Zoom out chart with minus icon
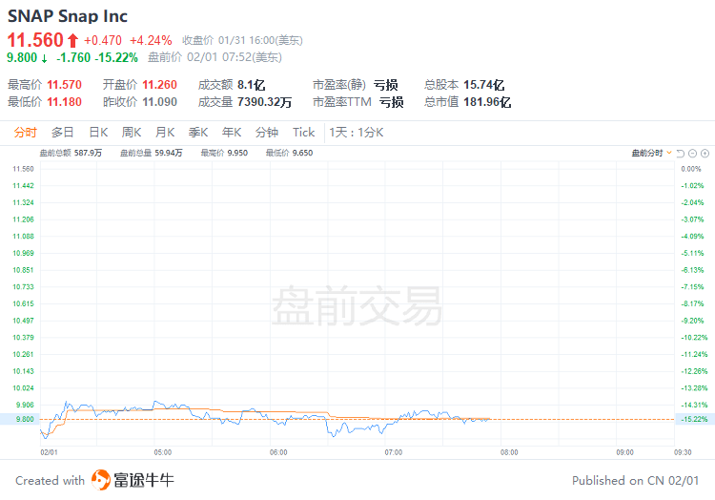 692,154
